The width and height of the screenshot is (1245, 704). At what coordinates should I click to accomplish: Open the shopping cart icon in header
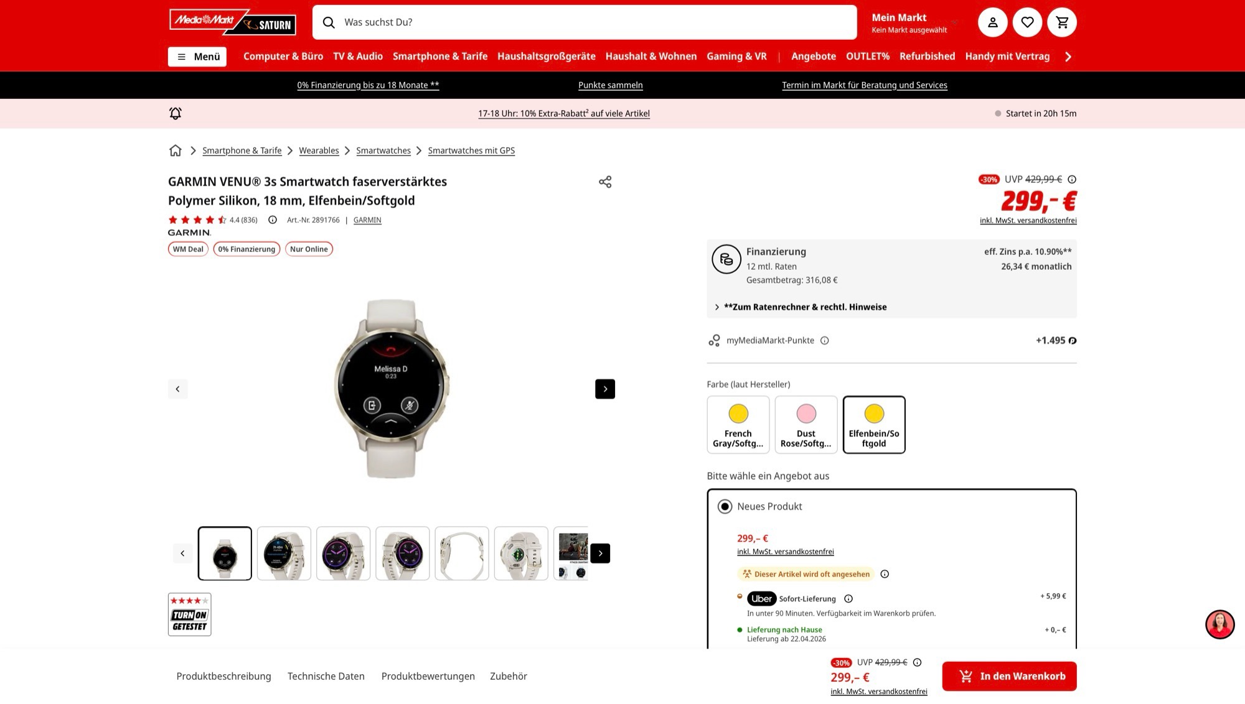[x=1062, y=22]
